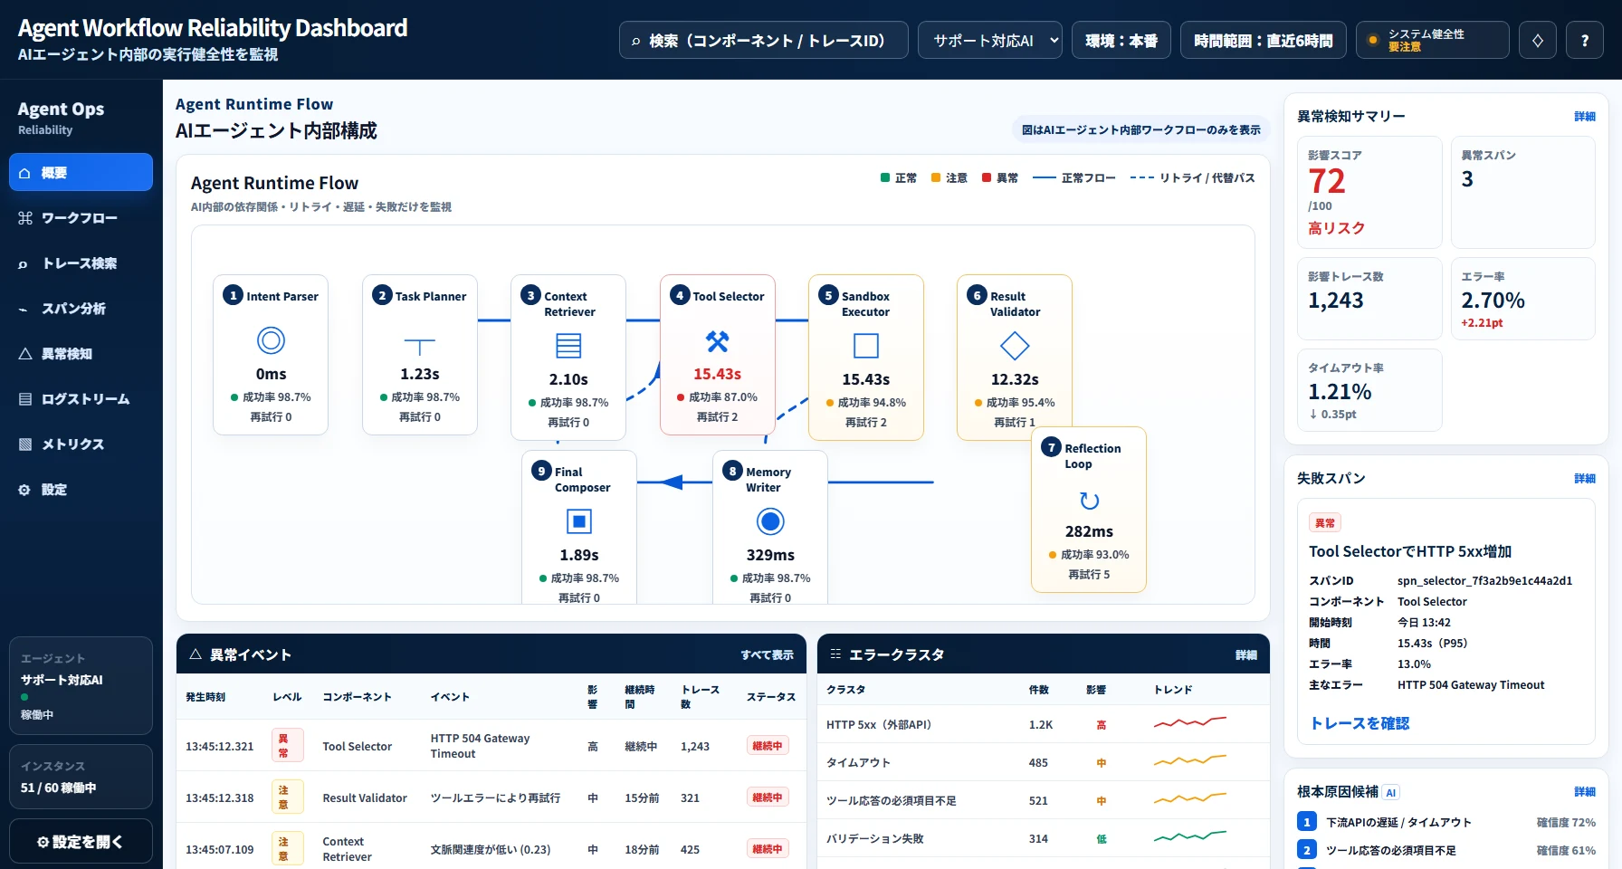This screenshot has width=1622, height=869.
Task: Click the バリデーション失敗 cluster row
Action: point(1043,838)
